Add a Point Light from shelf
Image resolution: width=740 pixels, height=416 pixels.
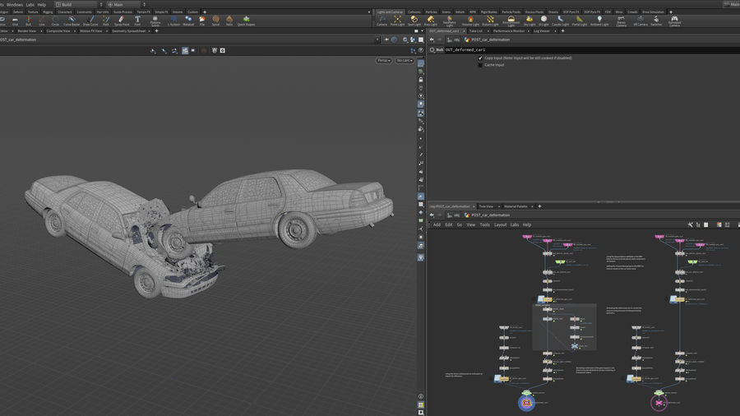point(397,21)
